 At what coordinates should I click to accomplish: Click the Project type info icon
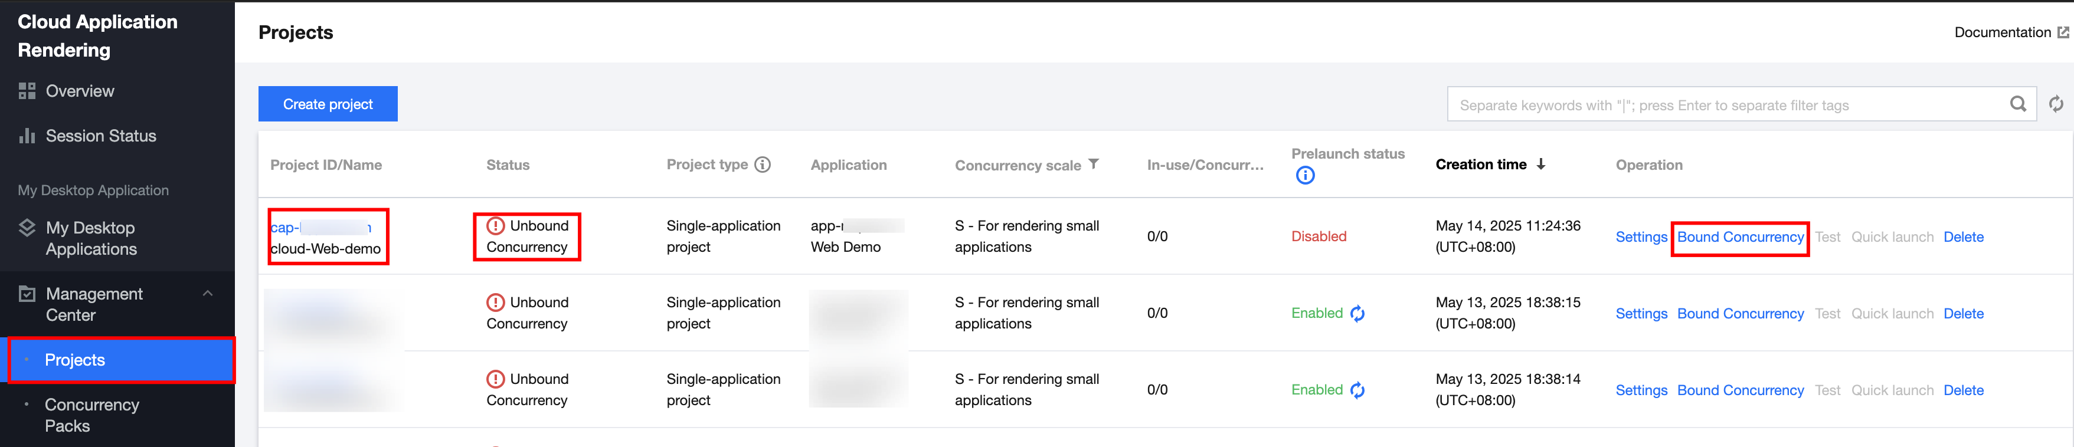tap(761, 165)
